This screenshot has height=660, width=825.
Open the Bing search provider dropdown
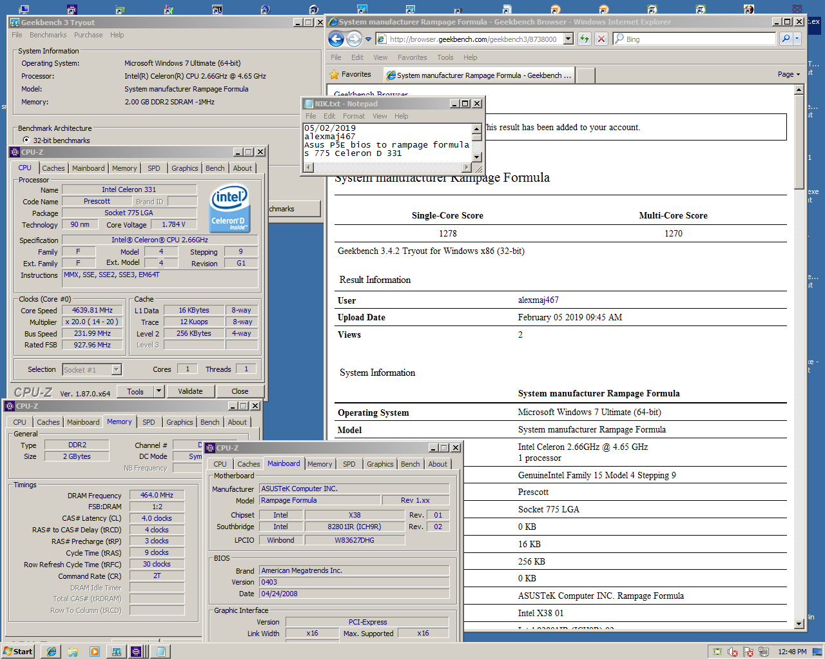(x=797, y=39)
